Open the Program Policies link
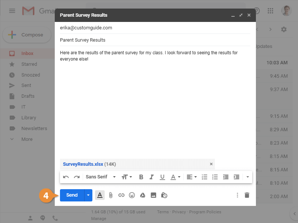The height and width of the screenshot is (223, 298). [205, 211]
